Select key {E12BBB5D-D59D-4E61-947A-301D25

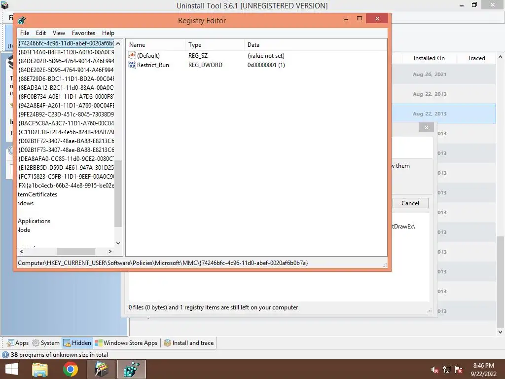coord(66,168)
